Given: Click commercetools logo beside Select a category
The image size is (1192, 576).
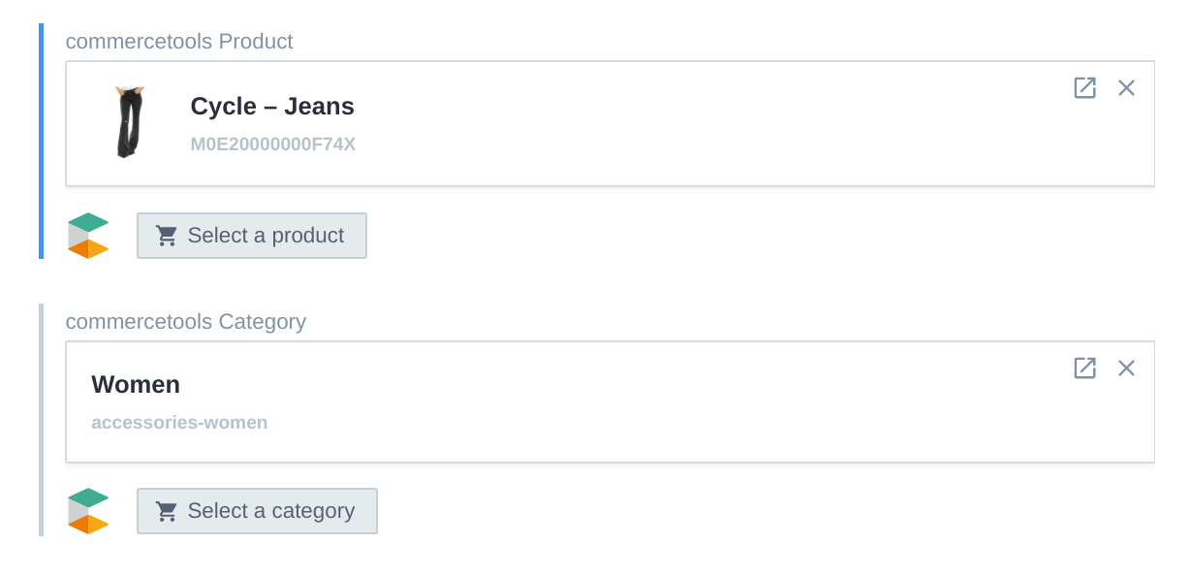Looking at the screenshot, I should 88,511.
